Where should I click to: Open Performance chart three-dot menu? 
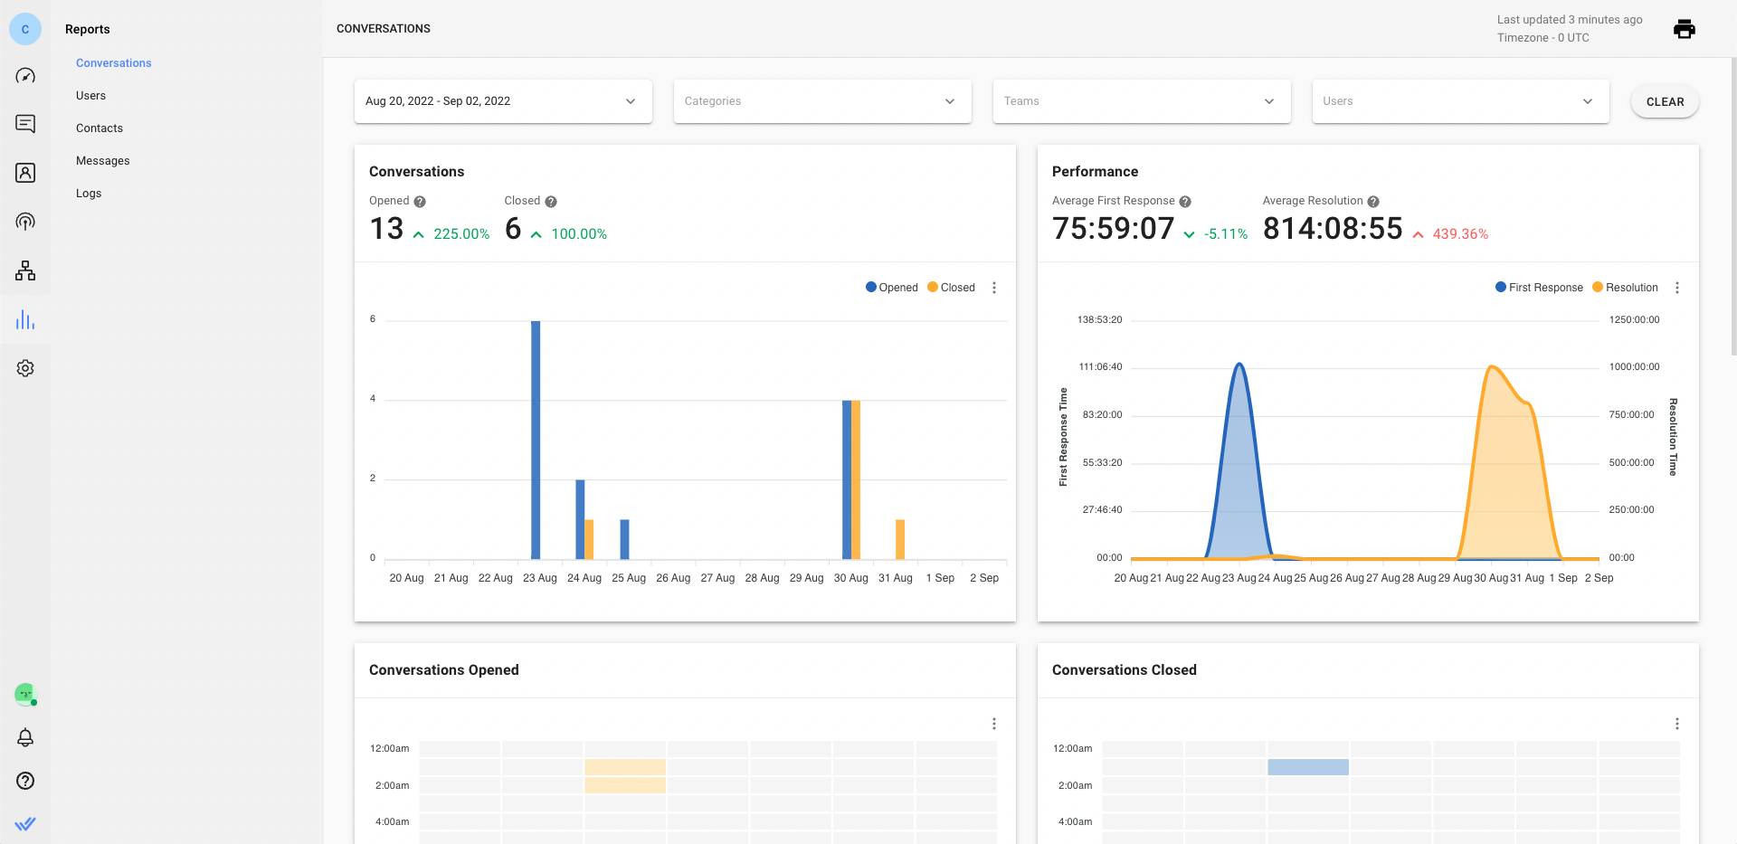(x=1677, y=288)
